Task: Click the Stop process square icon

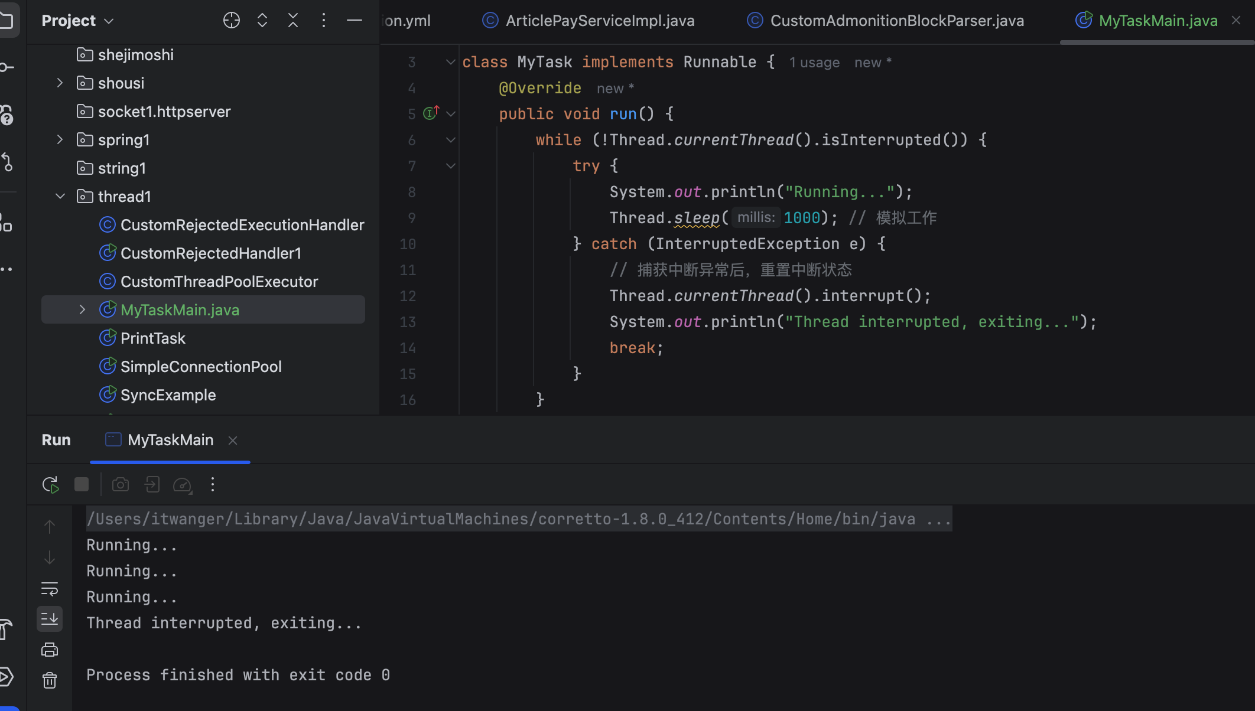Action: 82,485
